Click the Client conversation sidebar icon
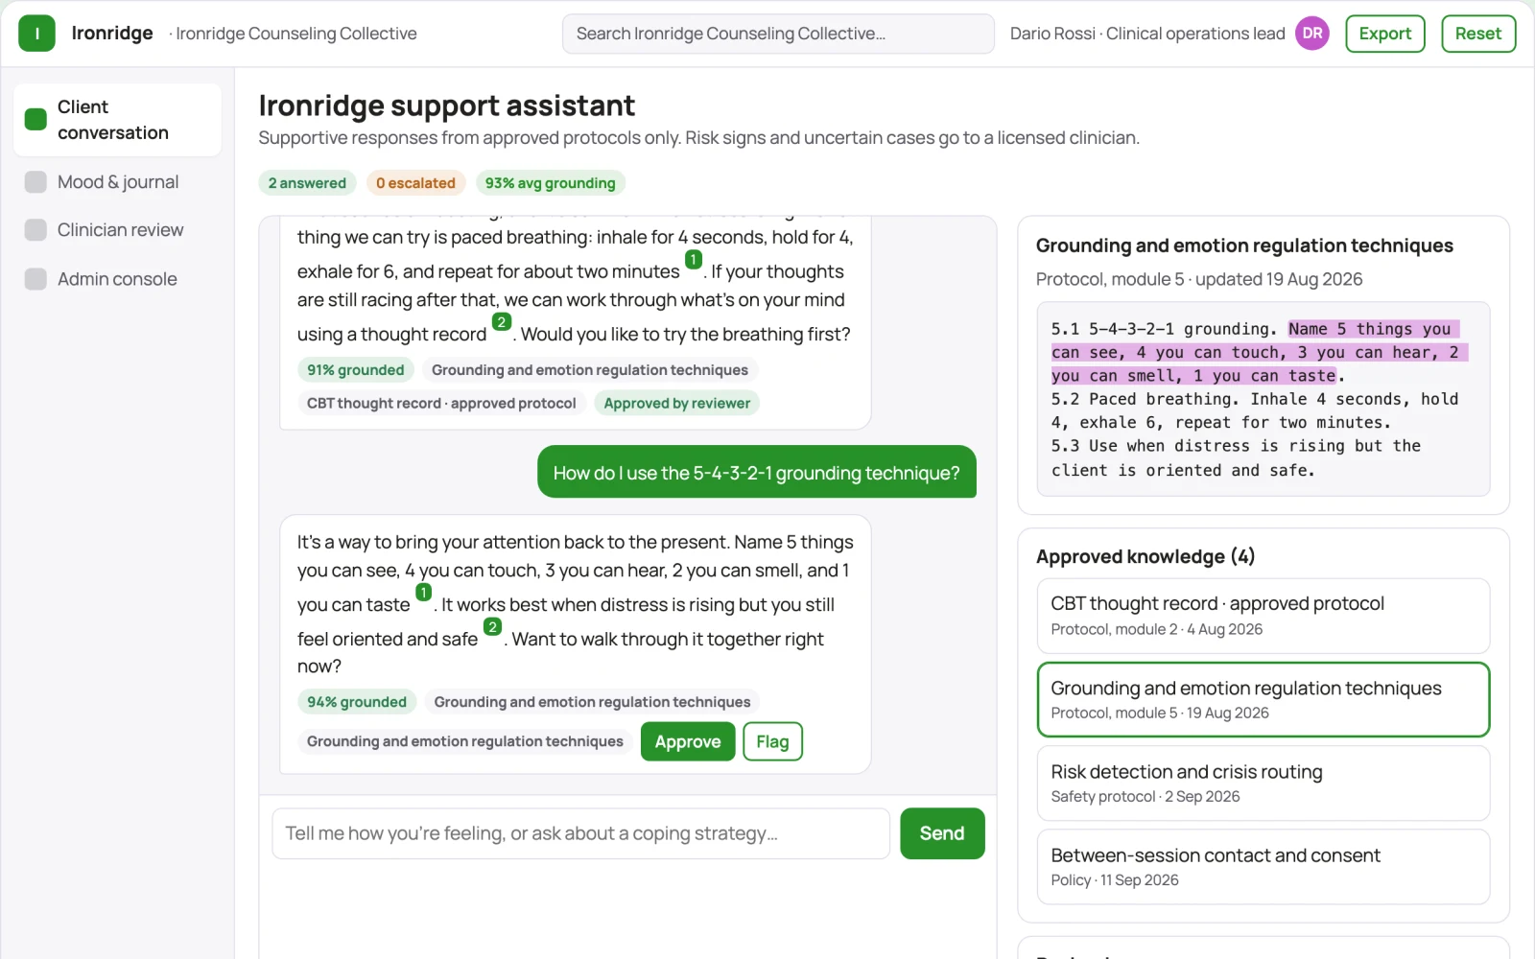 coord(35,120)
